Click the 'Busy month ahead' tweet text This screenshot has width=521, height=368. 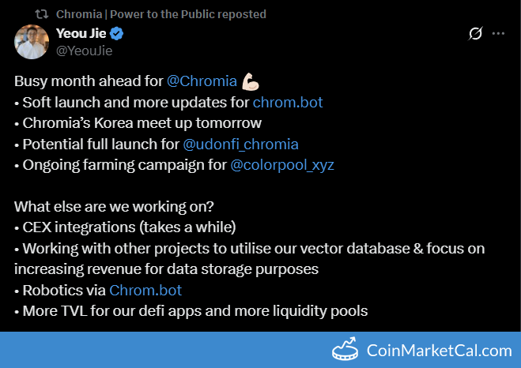tap(89, 81)
